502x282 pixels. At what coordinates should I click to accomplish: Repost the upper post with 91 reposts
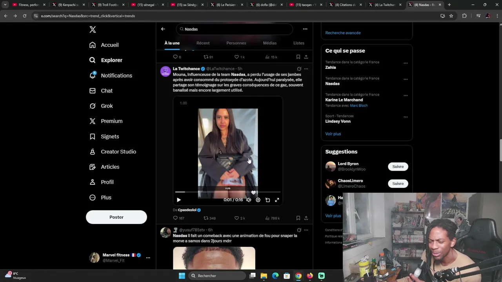208,57
